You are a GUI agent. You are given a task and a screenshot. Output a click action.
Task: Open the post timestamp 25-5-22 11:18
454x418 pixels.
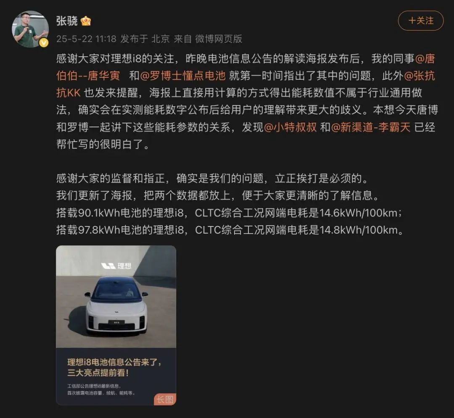pos(86,39)
